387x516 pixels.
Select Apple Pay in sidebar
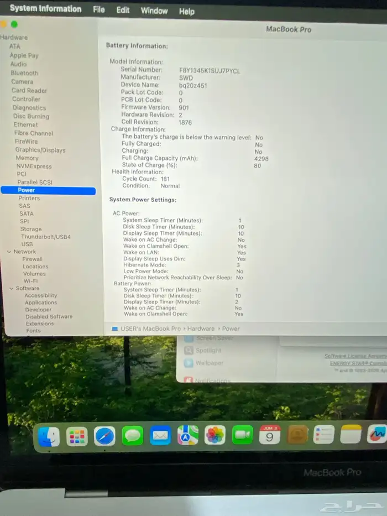click(24, 55)
